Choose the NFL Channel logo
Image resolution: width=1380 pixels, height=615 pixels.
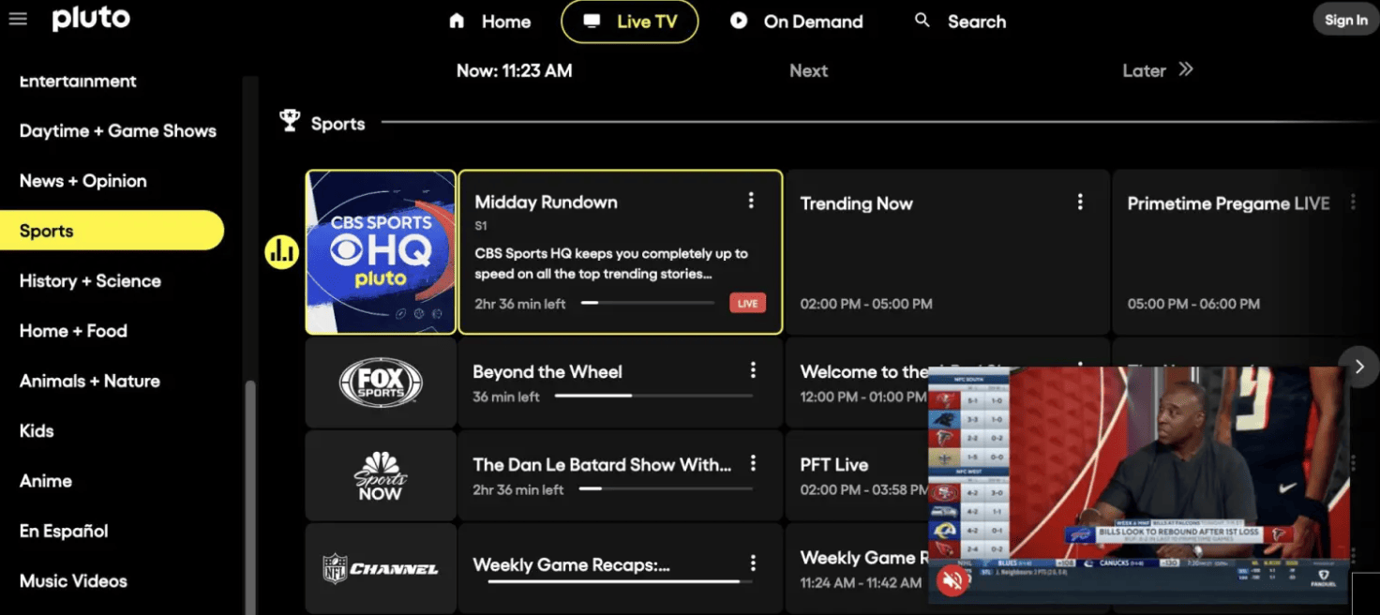pos(381,568)
